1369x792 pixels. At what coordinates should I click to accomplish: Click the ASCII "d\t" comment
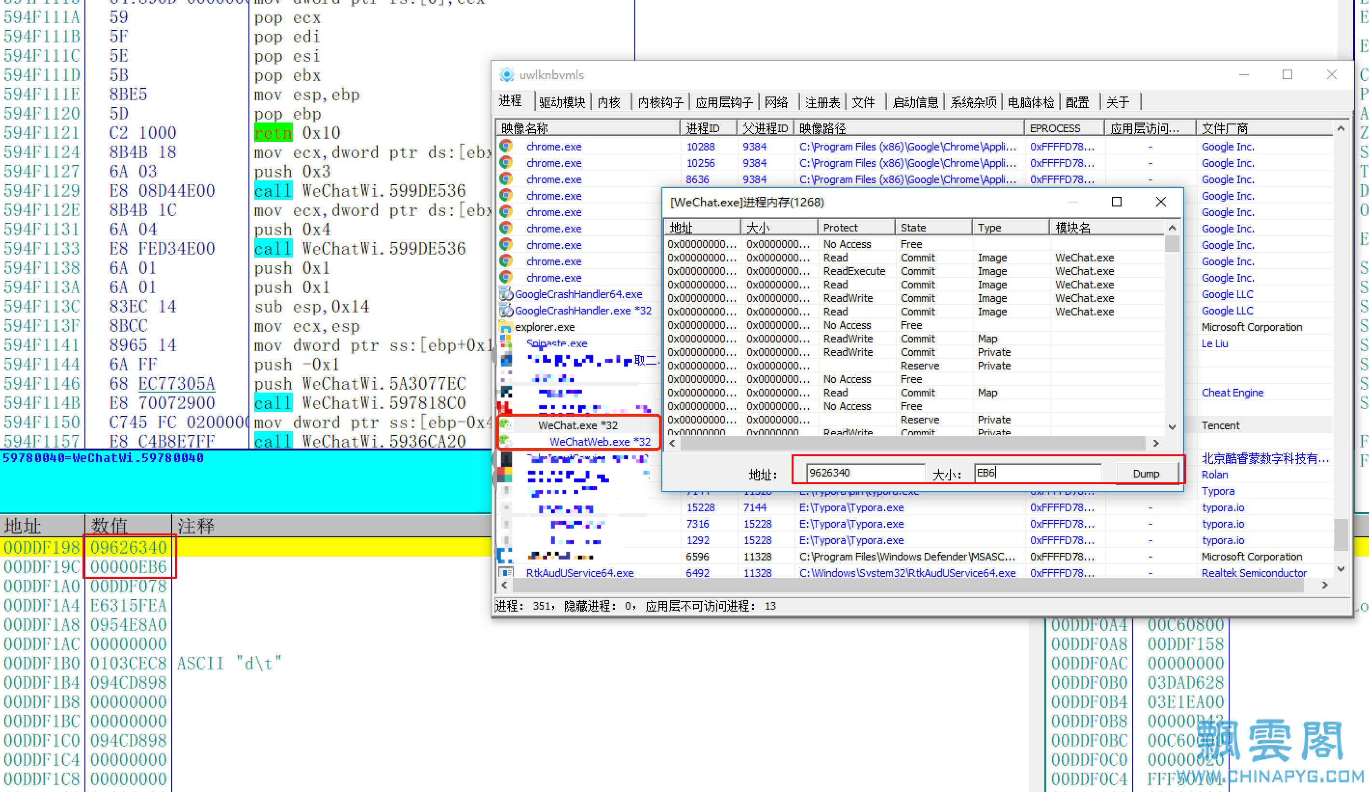coord(229,663)
